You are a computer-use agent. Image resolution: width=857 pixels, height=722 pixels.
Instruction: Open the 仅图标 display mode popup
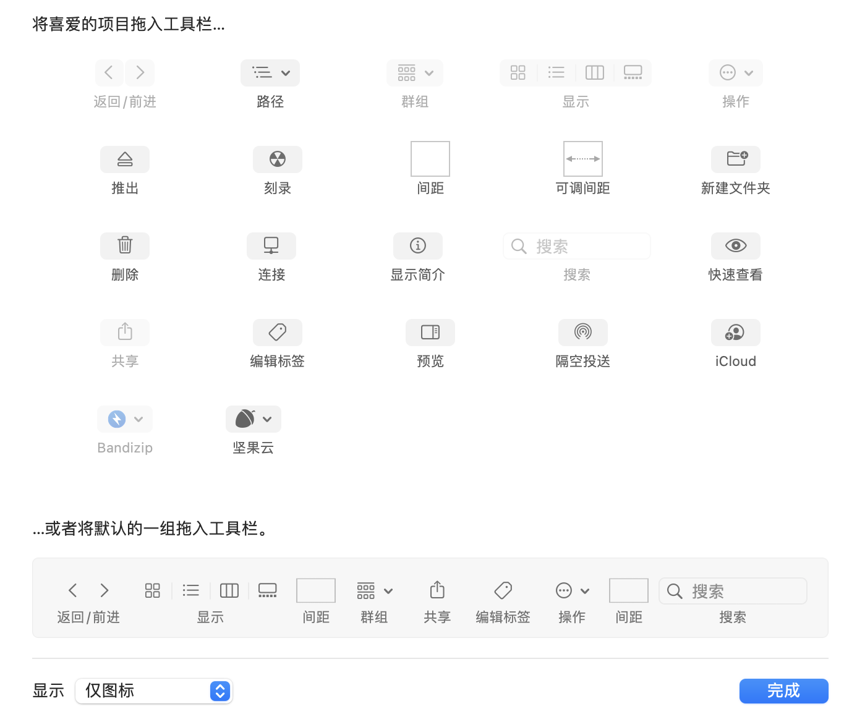153,690
